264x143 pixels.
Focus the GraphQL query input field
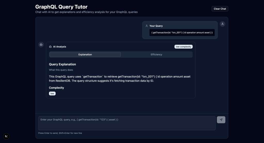(127, 123)
